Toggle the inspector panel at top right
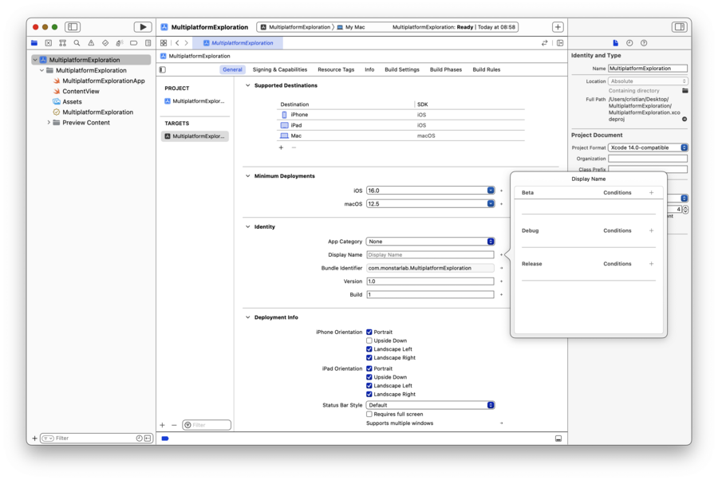 pyautogui.click(x=680, y=27)
